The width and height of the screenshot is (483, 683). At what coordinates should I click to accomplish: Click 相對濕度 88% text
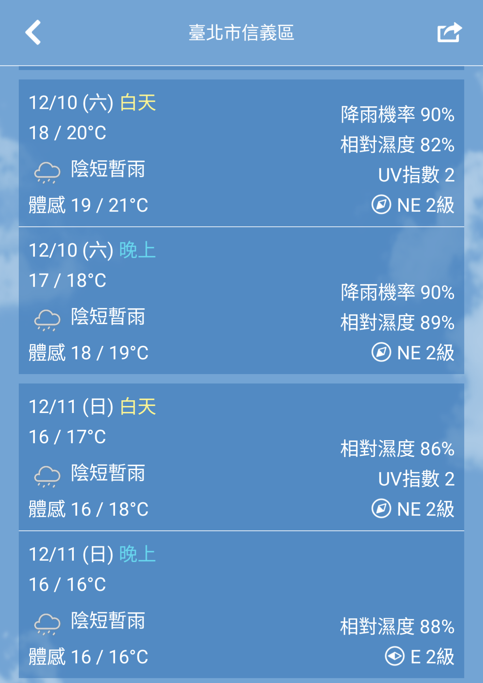click(x=397, y=627)
